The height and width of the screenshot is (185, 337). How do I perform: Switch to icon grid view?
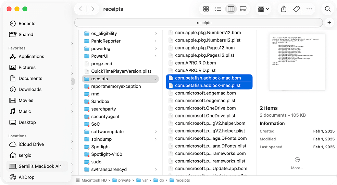pyautogui.click(x=206, y=9)
